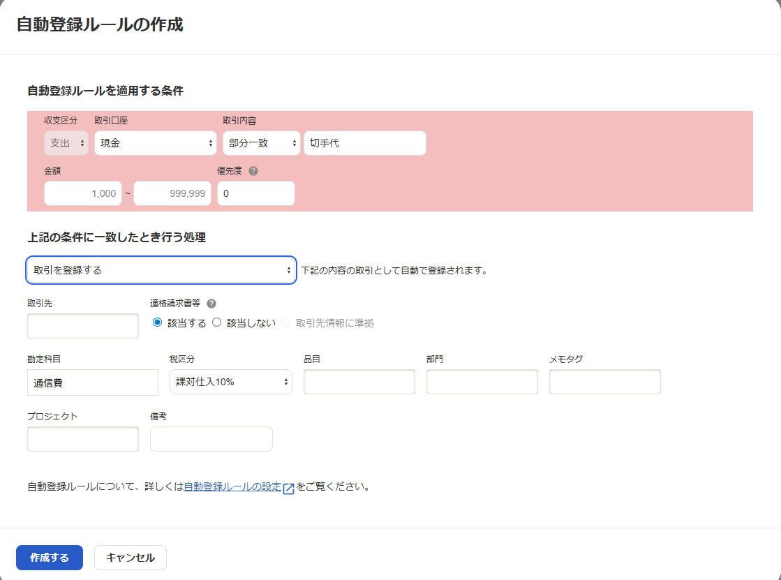Click the minimum amount field showing 1,000
Screen dimensions: 781x580
[83, 193]
